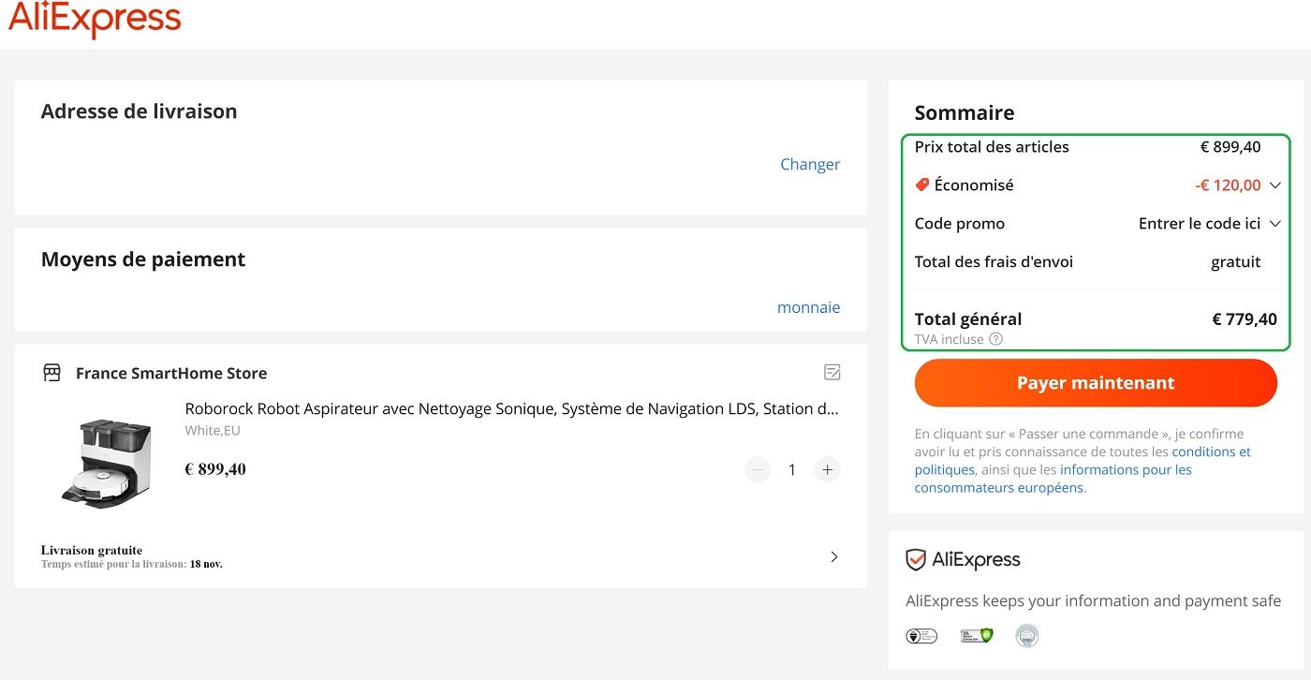Screen dimensions: 1311x680
Task: Click the France SmartHome Store name
Action: (171, 373)
